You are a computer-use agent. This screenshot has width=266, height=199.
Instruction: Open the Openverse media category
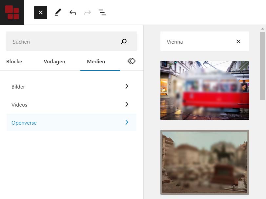coord(72,123)
